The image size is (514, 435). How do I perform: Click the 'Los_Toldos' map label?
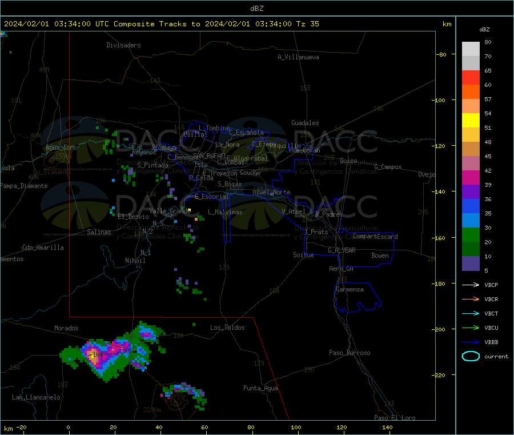coord(227,328)
